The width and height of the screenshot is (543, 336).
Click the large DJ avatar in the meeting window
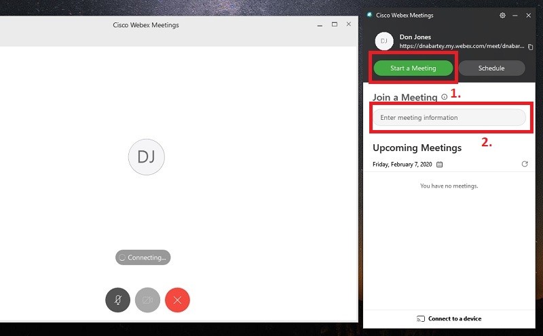pyautogui.click(x=147, y=157)
